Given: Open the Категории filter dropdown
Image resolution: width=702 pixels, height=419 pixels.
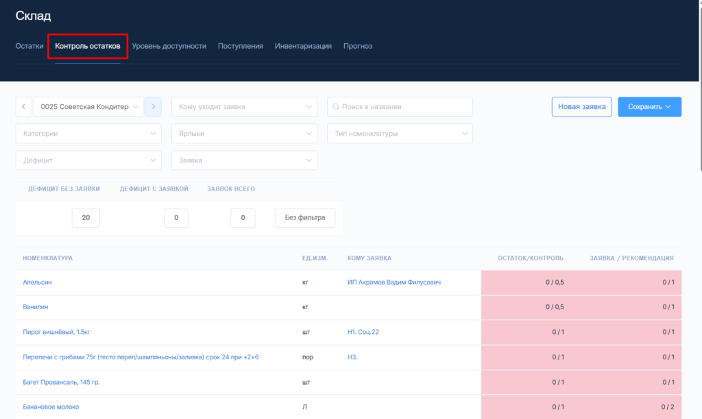Looking at the screenshot, I should click(x=88, y=134).
